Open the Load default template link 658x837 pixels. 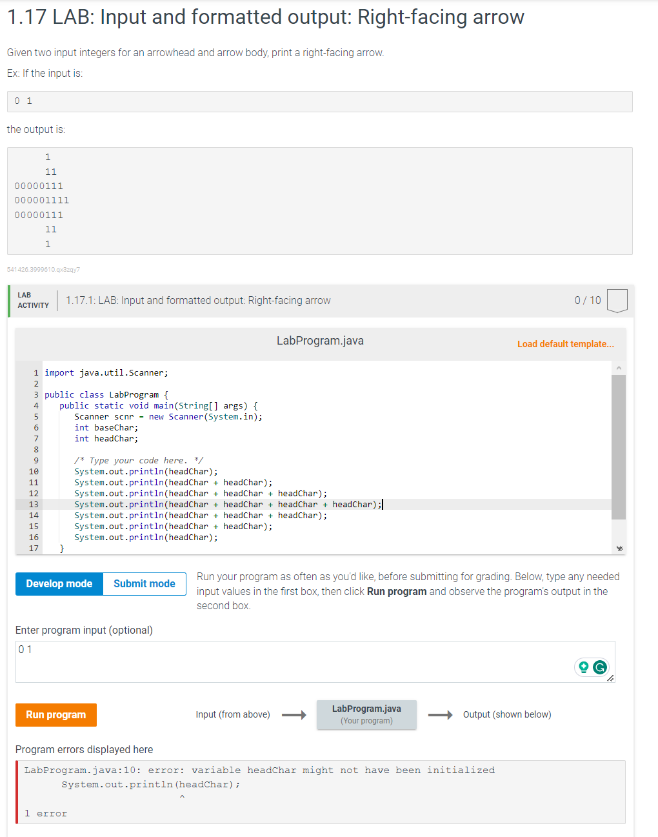coord(565,344)
